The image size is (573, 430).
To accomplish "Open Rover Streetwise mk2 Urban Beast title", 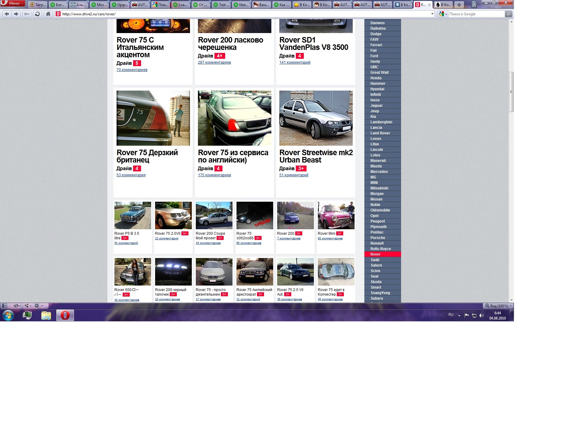I will click(x=316, y=156).
